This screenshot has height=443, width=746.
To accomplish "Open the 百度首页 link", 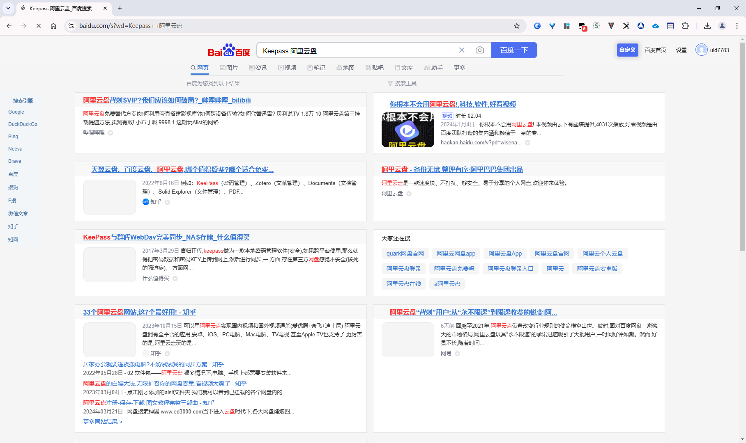I will click(655, 50).
